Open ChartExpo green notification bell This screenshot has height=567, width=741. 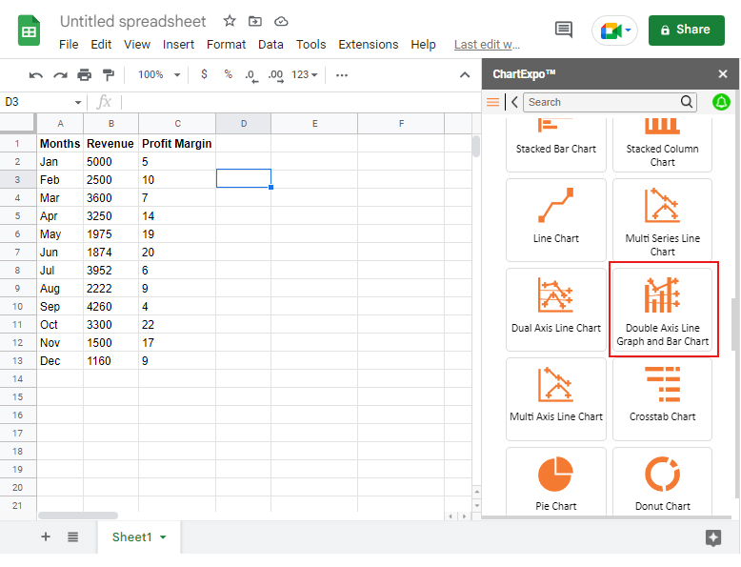721,102
